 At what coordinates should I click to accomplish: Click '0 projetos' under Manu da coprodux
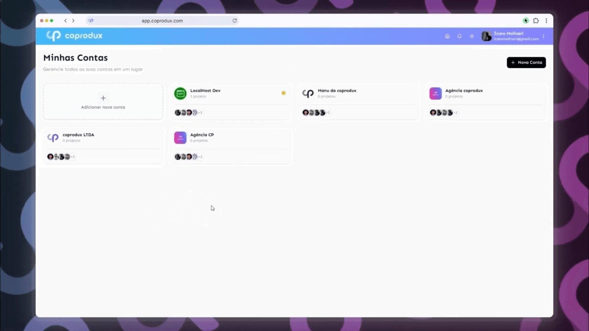326,97
